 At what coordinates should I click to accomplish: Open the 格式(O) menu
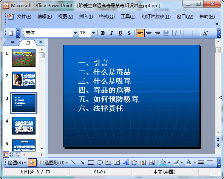coord(107,17)
